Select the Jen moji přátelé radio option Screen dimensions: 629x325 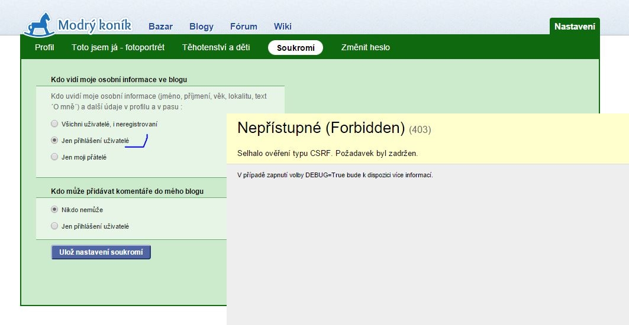point(54,157)
